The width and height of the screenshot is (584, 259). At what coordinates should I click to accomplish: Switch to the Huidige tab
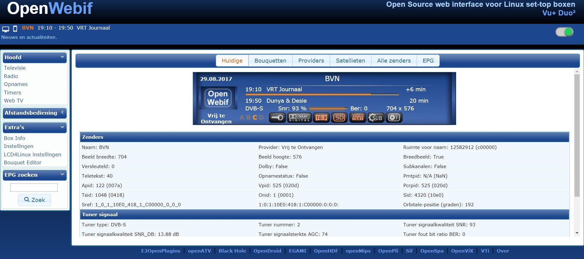(232, 61)
